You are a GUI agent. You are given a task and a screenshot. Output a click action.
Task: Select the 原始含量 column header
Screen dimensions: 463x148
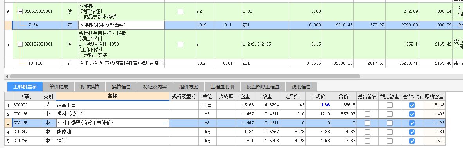[434, 96]
